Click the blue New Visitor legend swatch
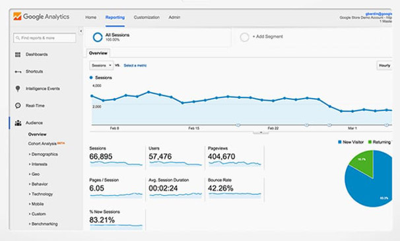The width and height of the screenshot is (400, 241). click(x=339, y=142)
